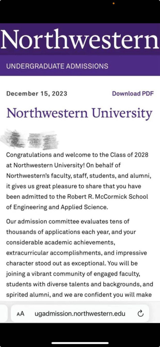The height and width of the screenshot is (347, 160).
Task: Tap the orange privacy indicator dot
Action: (x=114, y=4)
